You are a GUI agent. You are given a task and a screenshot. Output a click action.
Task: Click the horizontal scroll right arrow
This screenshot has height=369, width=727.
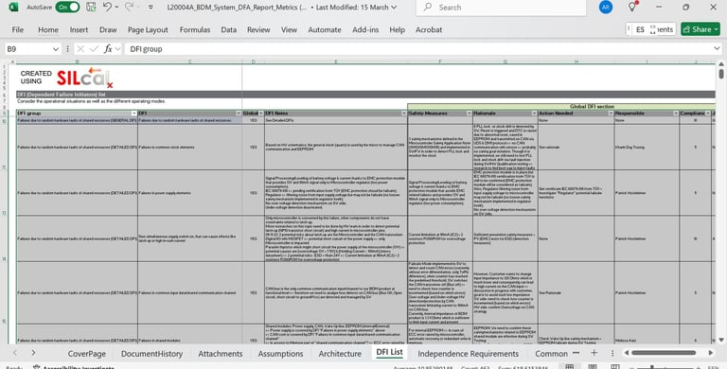point(711,353)
